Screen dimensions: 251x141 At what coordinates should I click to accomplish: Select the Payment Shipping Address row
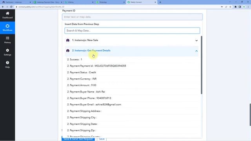click(132, 111)
